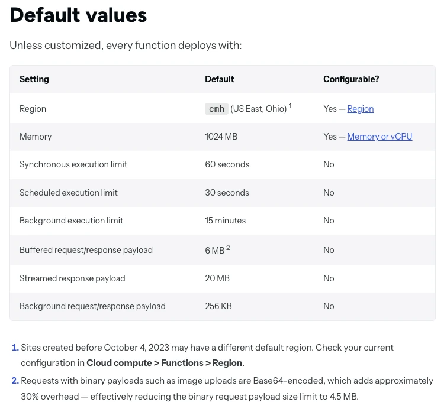Select the '256 KB' value
The height and width of the screenshot is (402, 447).
218,306
